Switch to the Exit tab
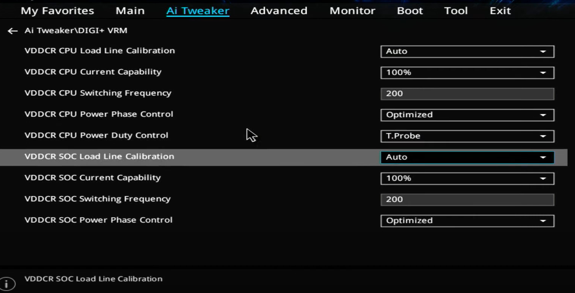 (x=500, y=11)
